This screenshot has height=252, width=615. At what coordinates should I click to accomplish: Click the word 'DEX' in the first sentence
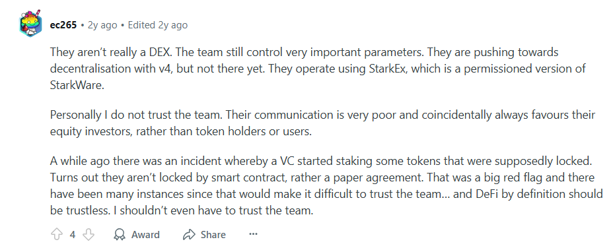click(x=159, y=52)
